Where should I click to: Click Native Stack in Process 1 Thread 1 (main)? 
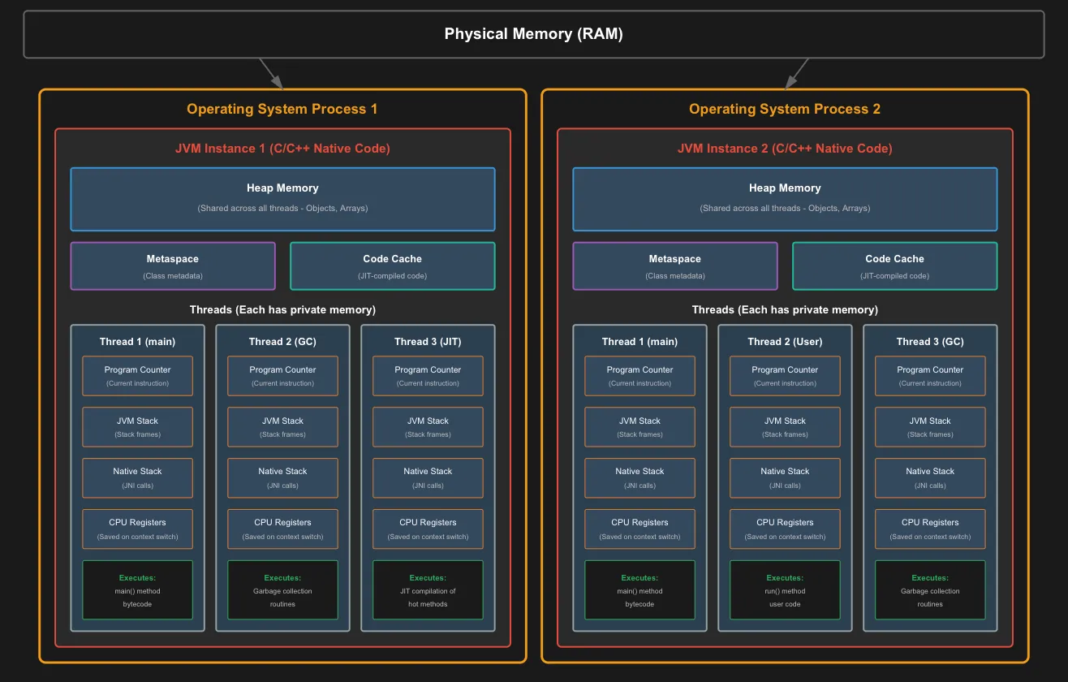point(138,477)
